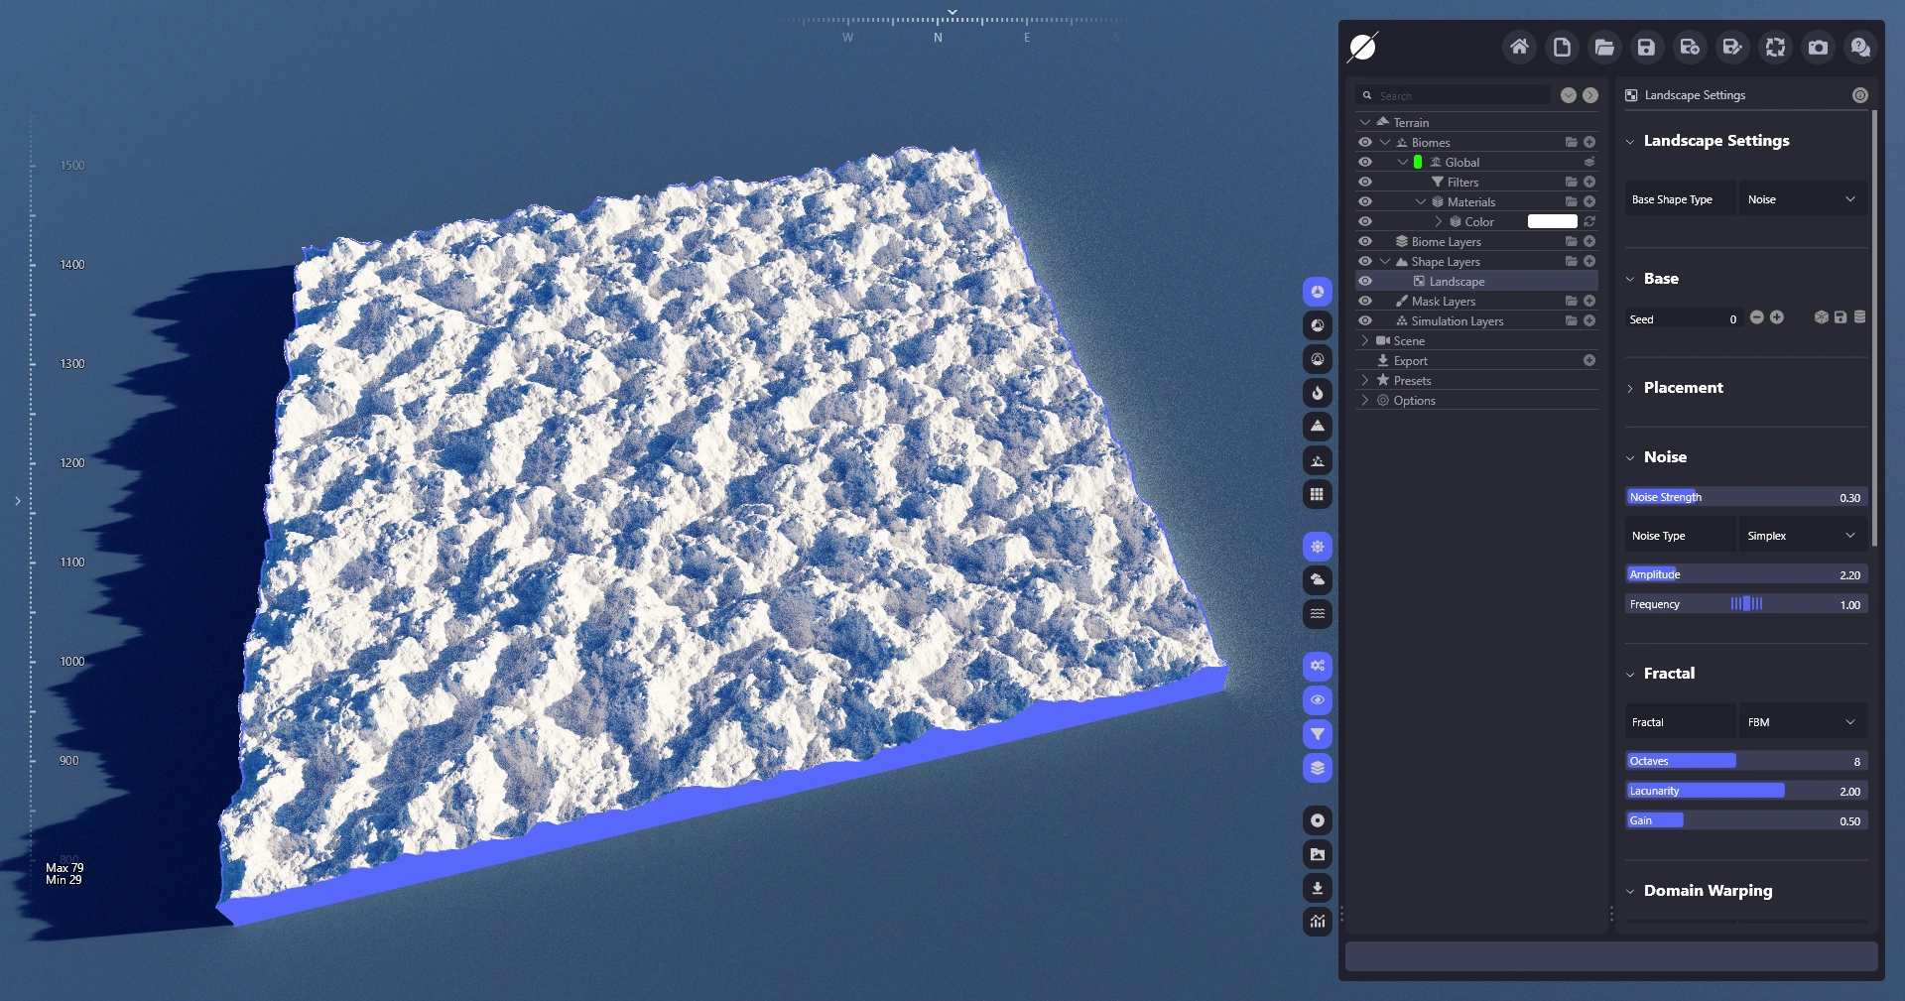The height and width of the screenshot is (1001, 1905).
Task: Click the save icon beside the Seed field
Action: point(1841,317)
